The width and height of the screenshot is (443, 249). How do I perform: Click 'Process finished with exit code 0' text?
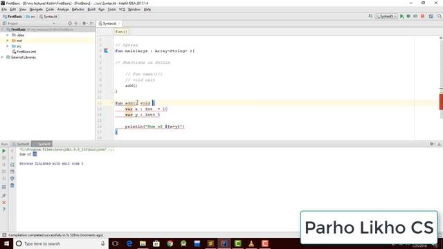pos(51,163)
